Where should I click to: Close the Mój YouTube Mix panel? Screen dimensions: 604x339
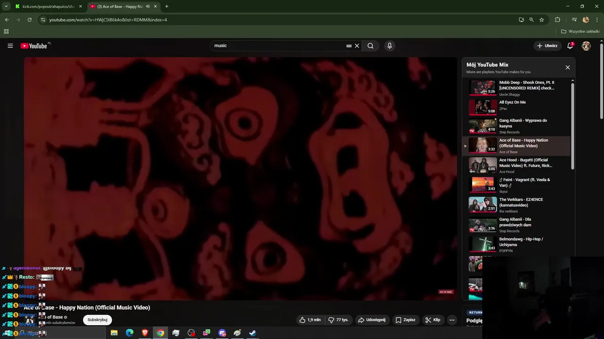pyautogui.click(x=568, y=67)
